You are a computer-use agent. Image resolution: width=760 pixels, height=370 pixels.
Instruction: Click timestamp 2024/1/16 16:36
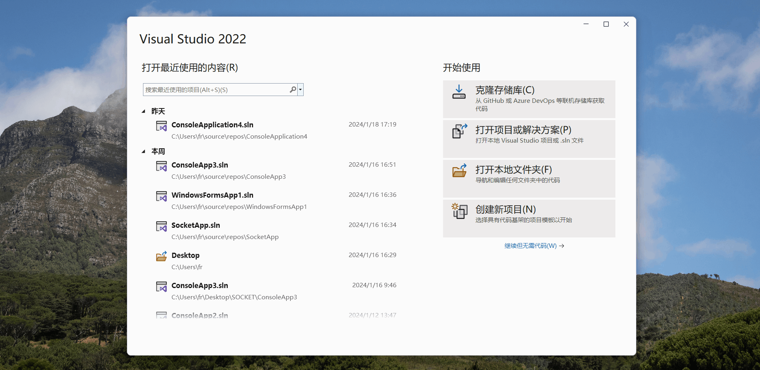tap(372, 195)
